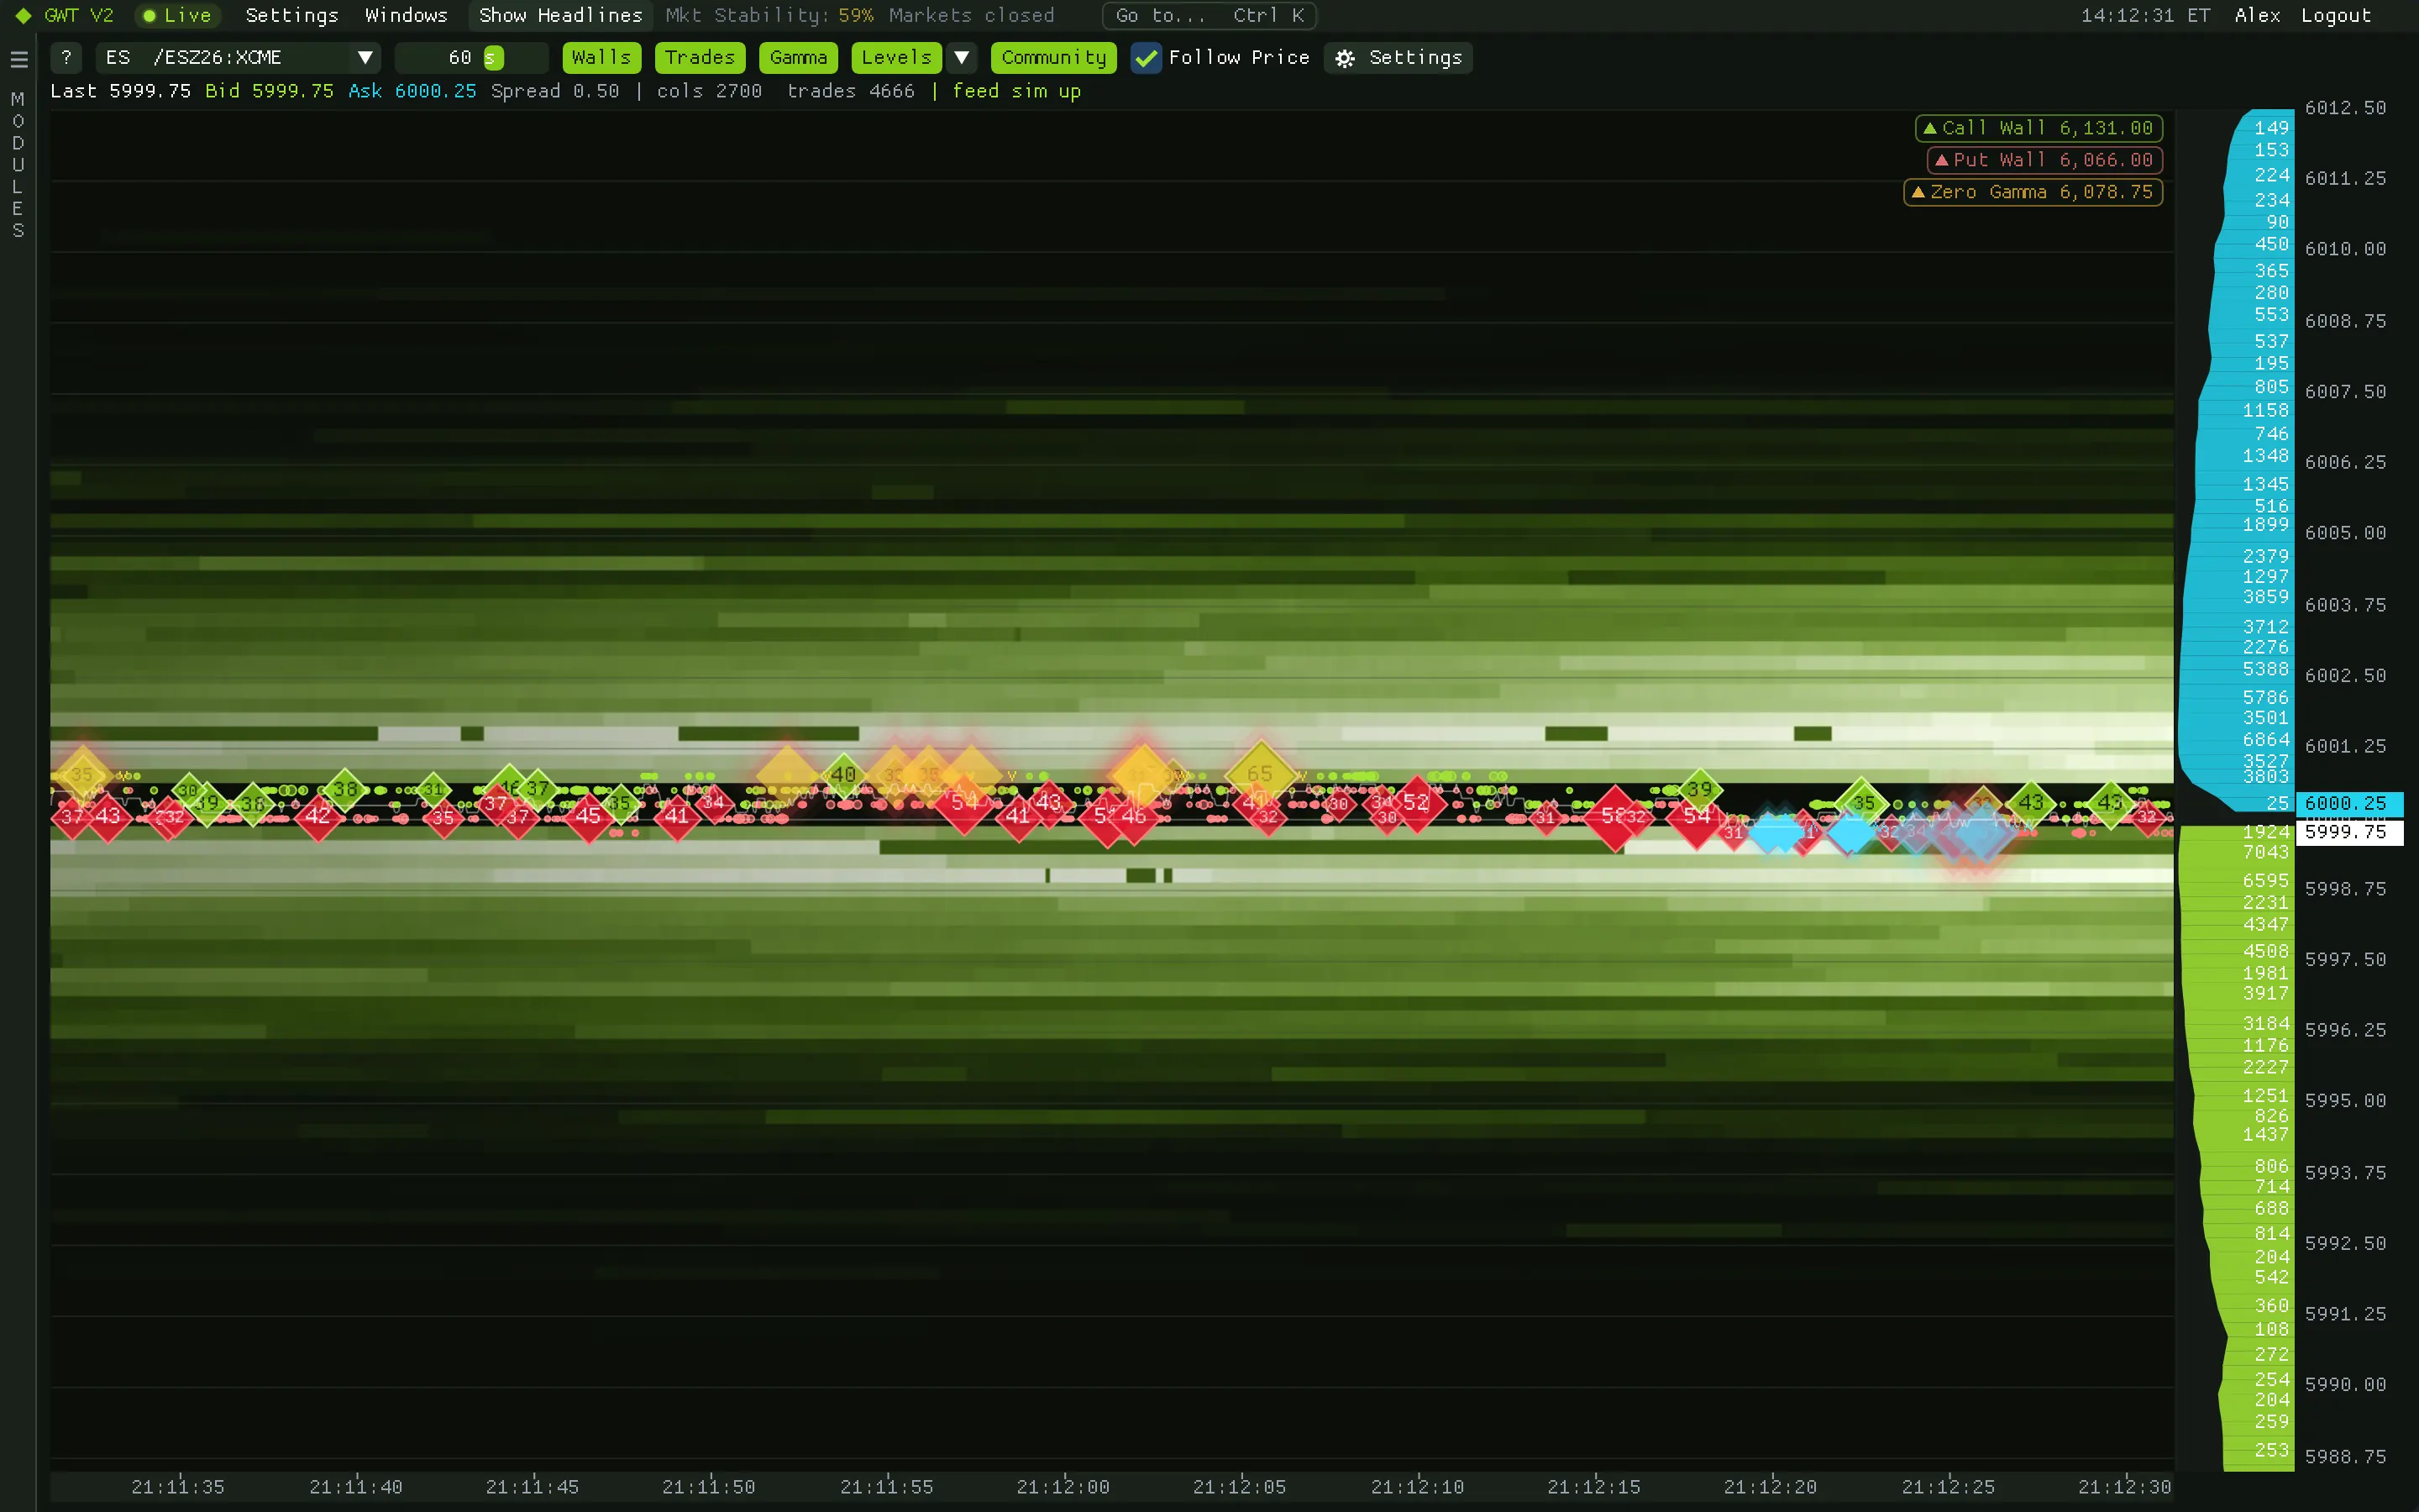The image size is (2419, 1512).
Task: Click the 60 interval input field
Action: tap(471, 58)
